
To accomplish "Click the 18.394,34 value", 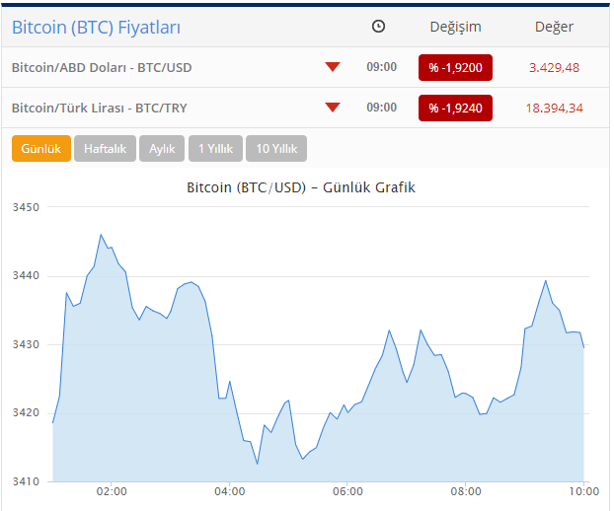I will click(554, 108).
